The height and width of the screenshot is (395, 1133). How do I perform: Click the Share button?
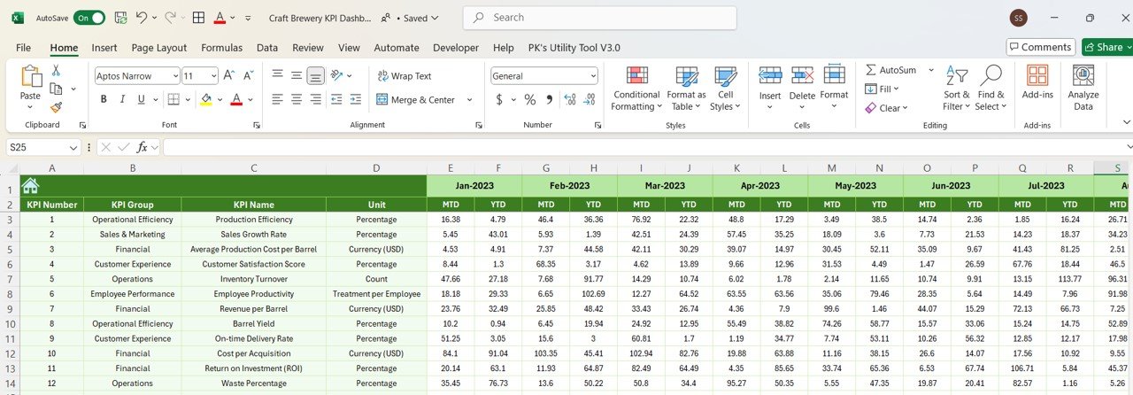click(x=1106, y=47)
